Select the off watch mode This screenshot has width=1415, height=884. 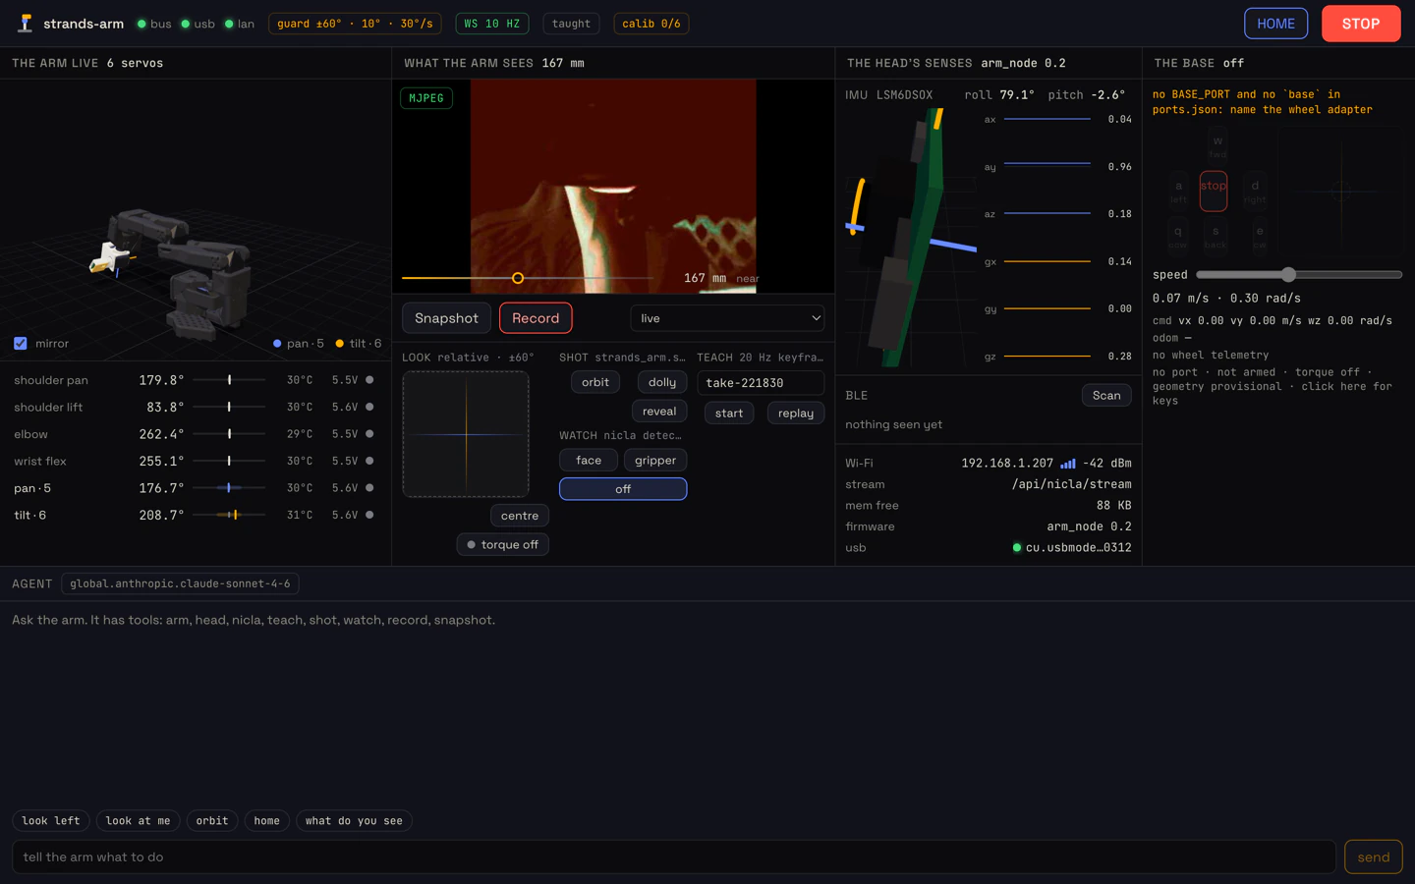point(623,489)
